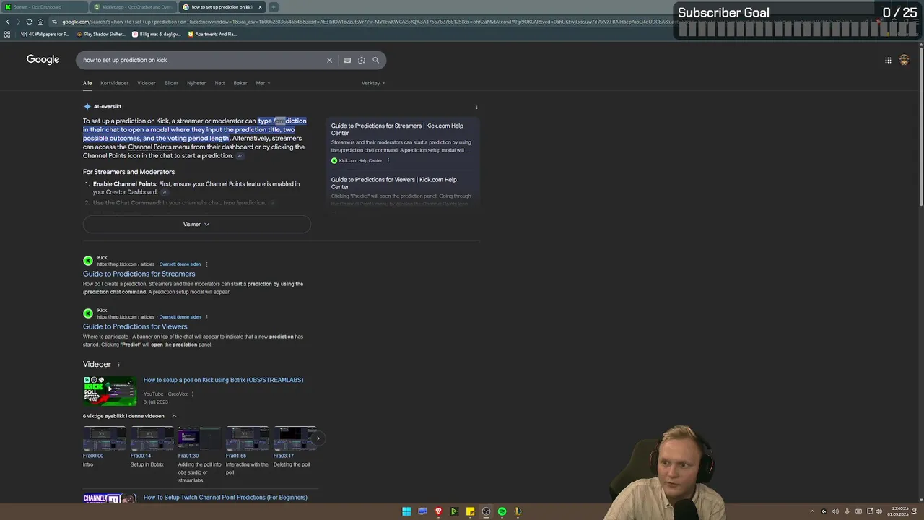
Task: Click the Google search input field
Action: click(202, 60)
